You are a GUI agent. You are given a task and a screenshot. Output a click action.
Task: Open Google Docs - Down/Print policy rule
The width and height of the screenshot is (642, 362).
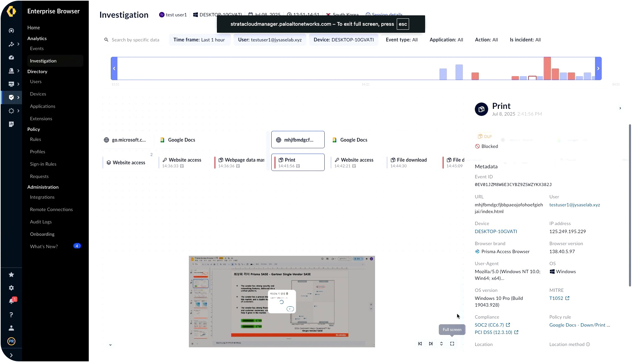click(x=580, y=325)
